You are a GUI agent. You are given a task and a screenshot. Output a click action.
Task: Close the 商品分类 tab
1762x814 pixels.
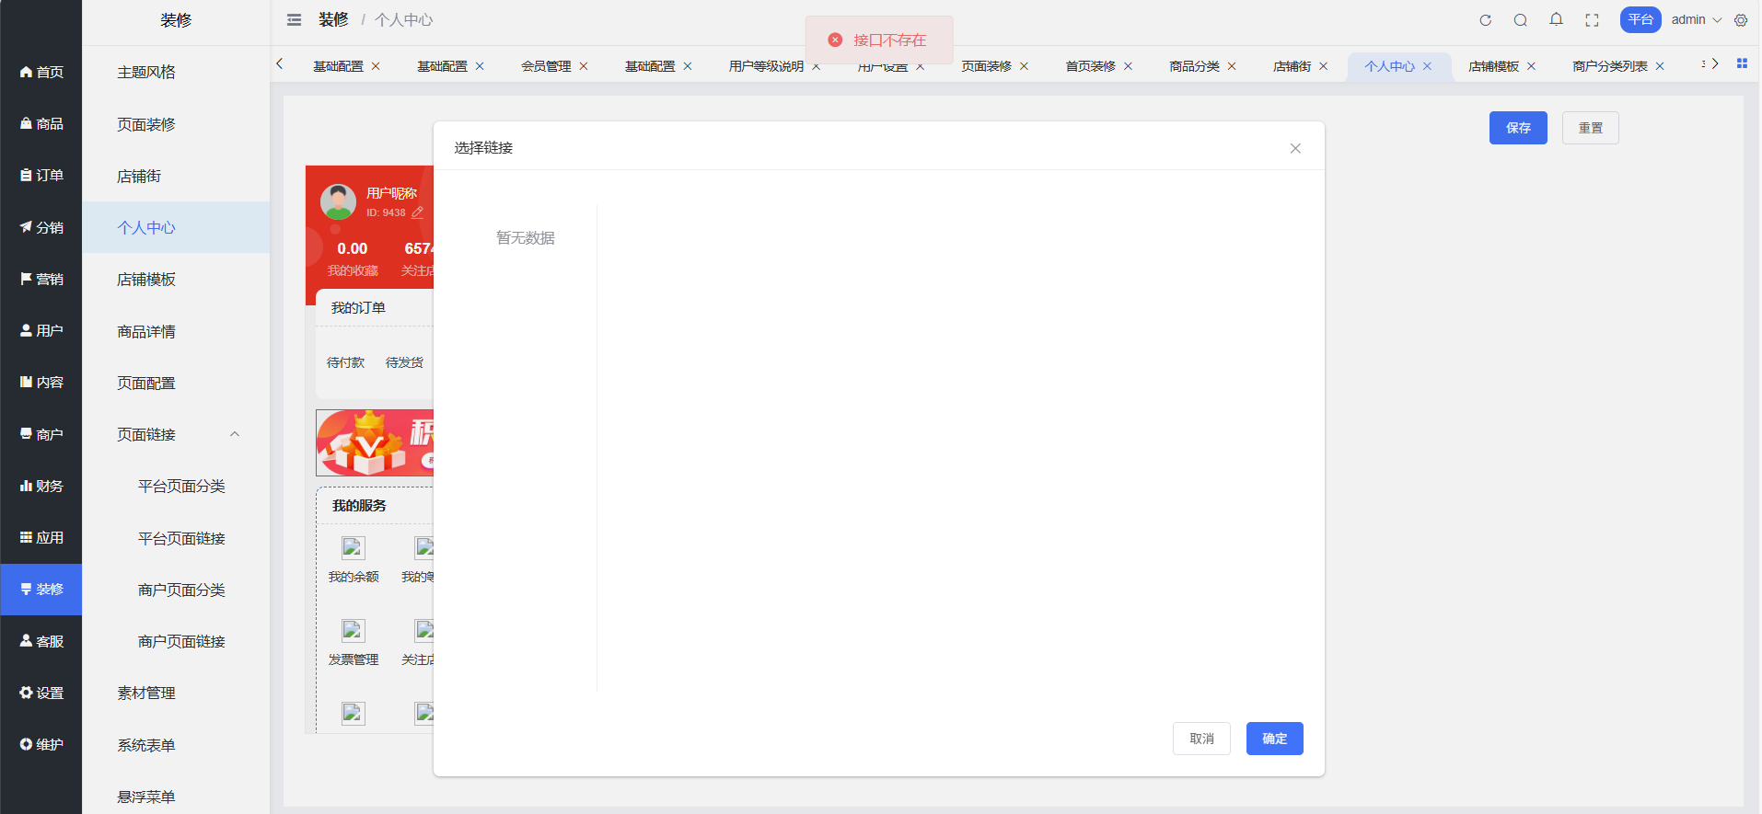pos(1232,66)
